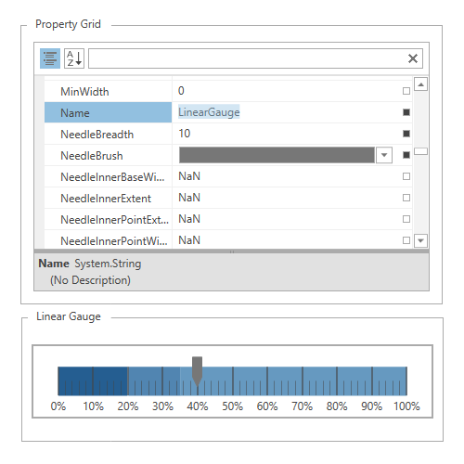This screenshot has width=464, height=464.
Task: Edit the NeedleInnerBaseWidth NaN value
Action: click(x=189, y=176)
